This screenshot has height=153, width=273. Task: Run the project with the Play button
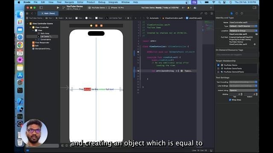[x=58, y=8]
